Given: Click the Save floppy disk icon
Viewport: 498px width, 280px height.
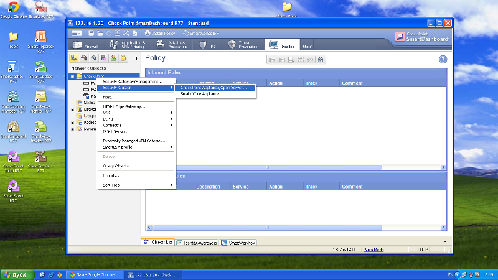Looking at the screenshot, I should 91,34.
